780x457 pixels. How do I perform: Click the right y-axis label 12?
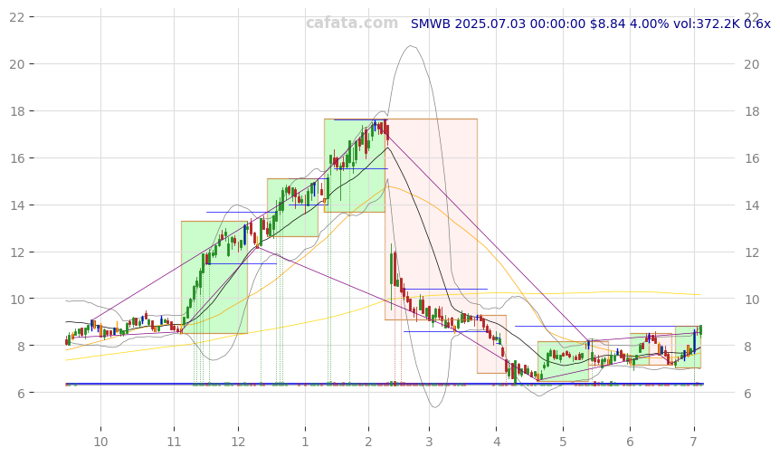[752, 252]
